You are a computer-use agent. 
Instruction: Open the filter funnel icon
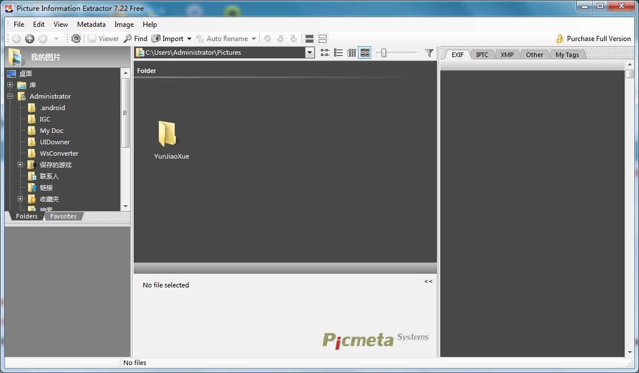click(429, 52)
